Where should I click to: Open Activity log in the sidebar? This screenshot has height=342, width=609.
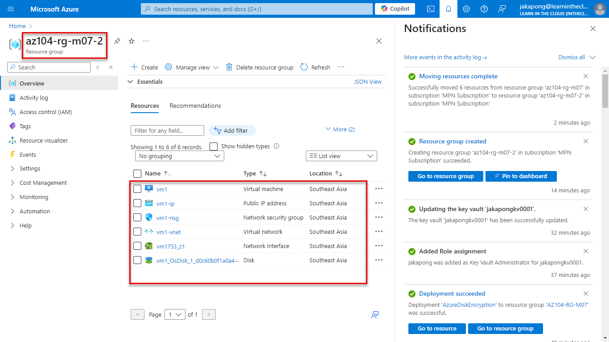tap(33, 98)
